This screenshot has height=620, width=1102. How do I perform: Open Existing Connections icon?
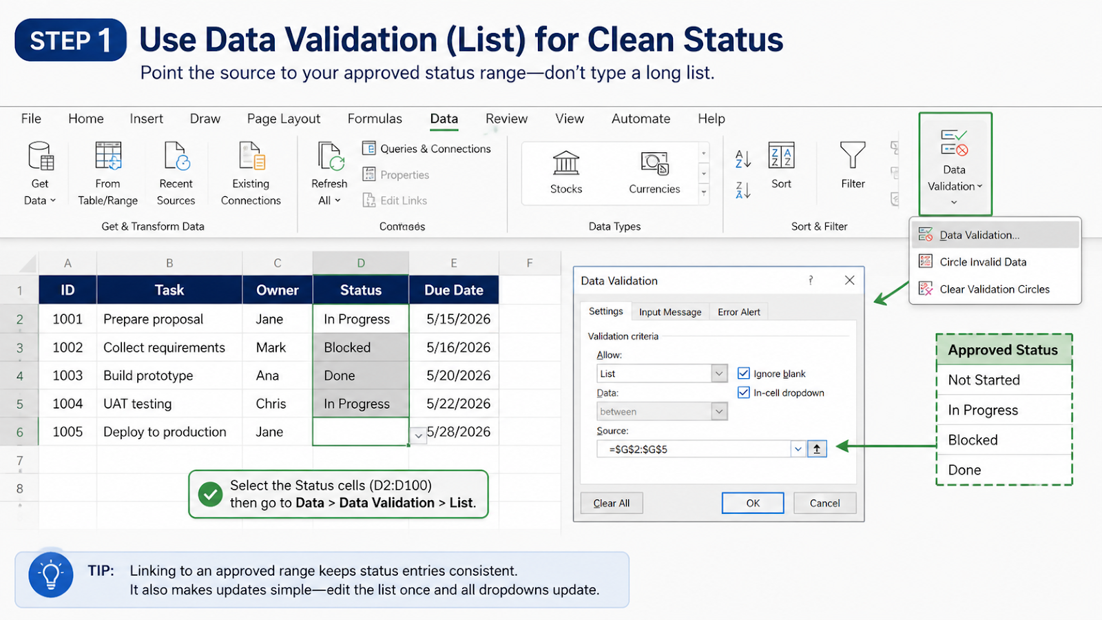(251, 156)
